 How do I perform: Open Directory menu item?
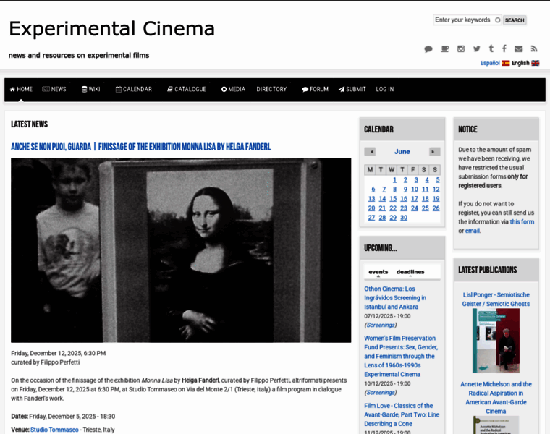(x=271, y=89)
